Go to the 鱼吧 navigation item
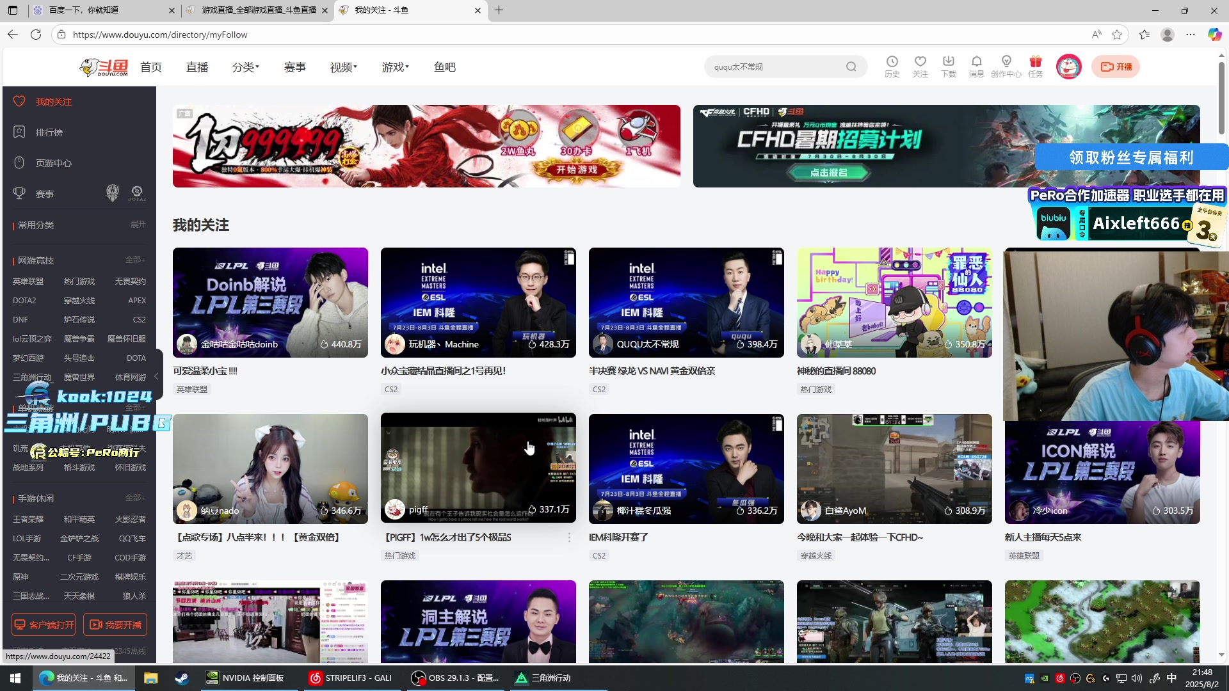This screenshot has height=691, width=1229. (445, 67)
